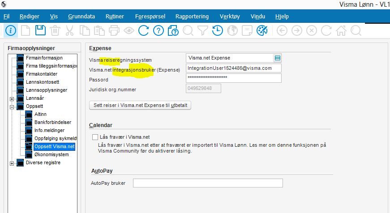Image resolution: width=390 pixels, height=213 pixels.
Task: Select Økonomisystem under Oppsett
Action: [x=51, y=154]
